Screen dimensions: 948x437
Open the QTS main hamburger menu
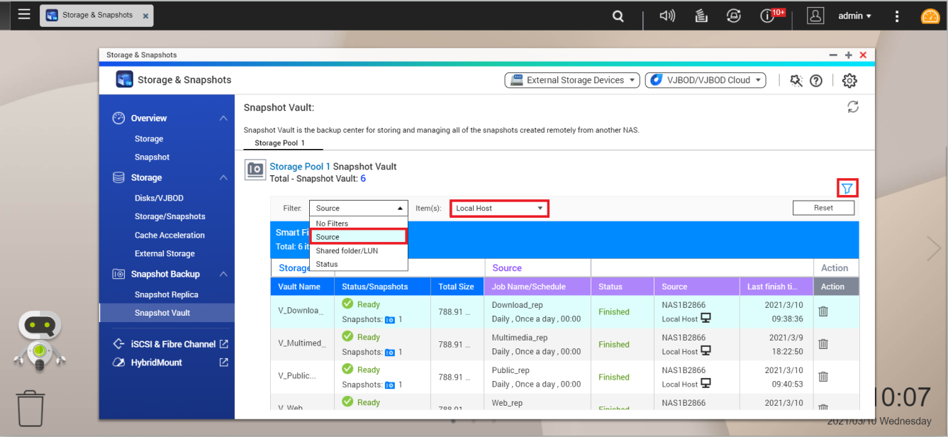(x=24, y=14)
